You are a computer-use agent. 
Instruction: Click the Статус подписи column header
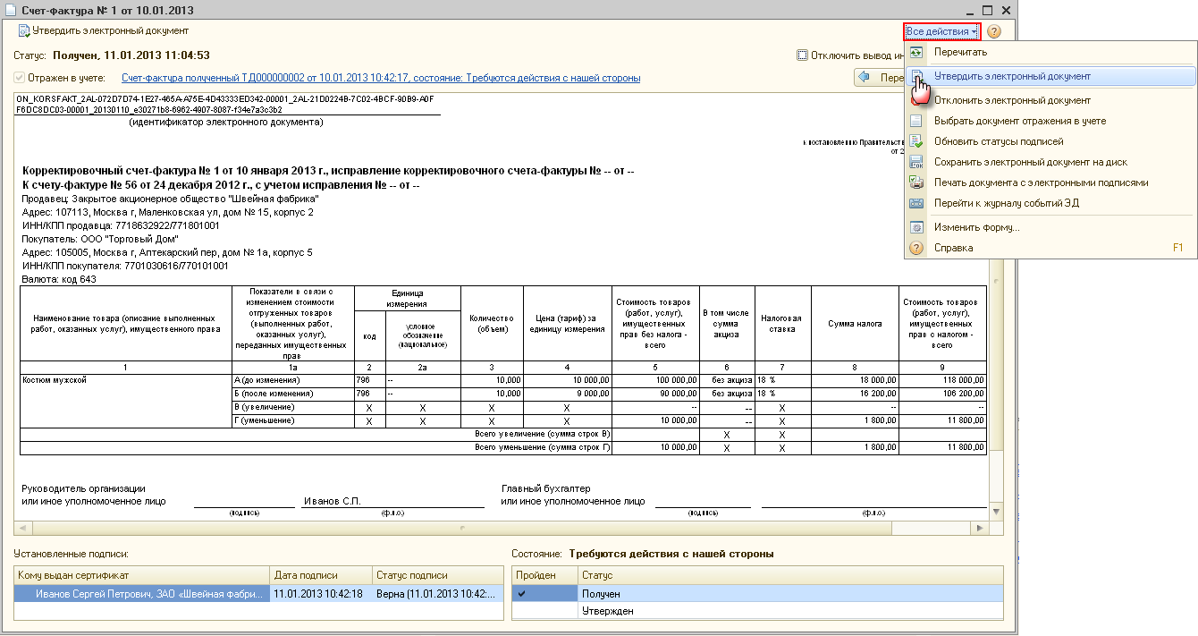(x=438, y=575)
